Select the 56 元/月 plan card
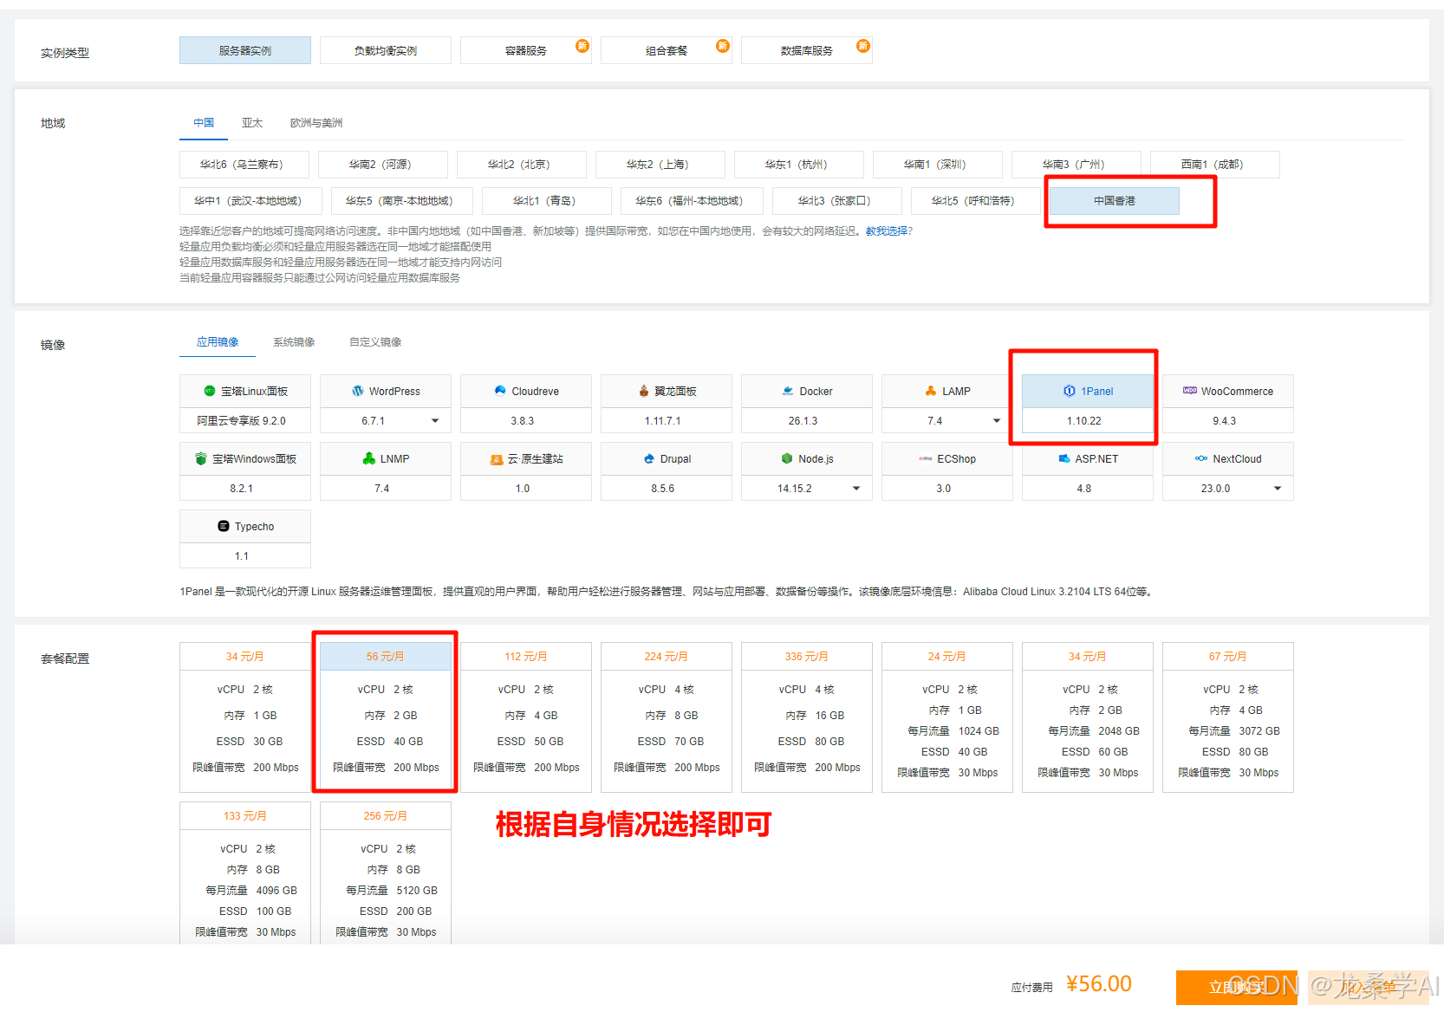Screen dimensions: 1444x1012 tap(386, 717)
